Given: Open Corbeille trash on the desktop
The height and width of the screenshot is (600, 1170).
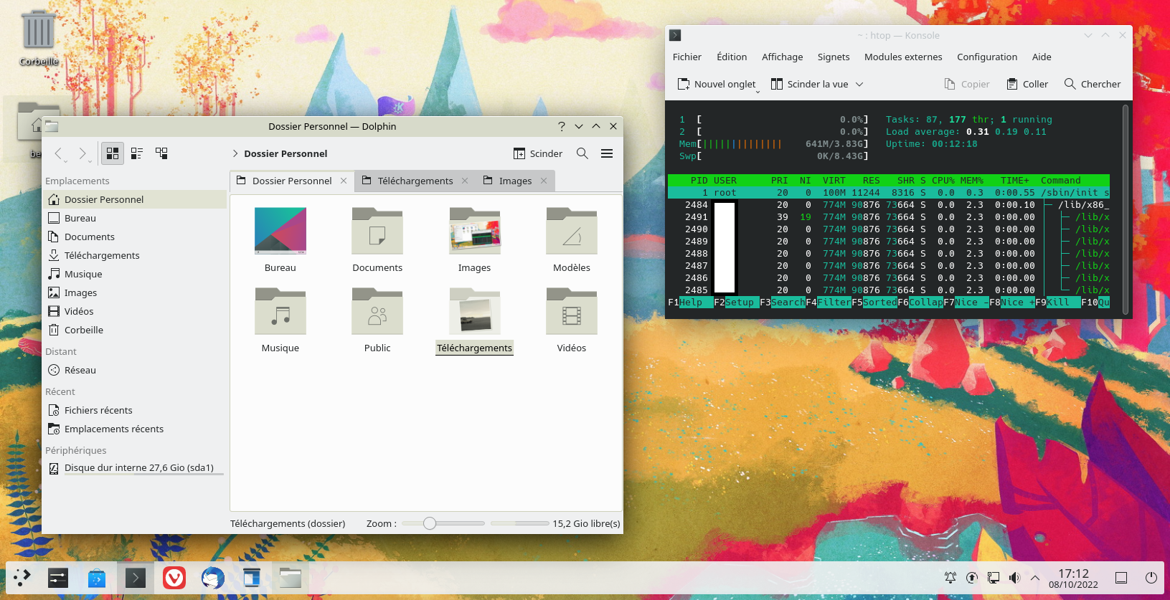Looking at the screenshot, I should point(39,37).
